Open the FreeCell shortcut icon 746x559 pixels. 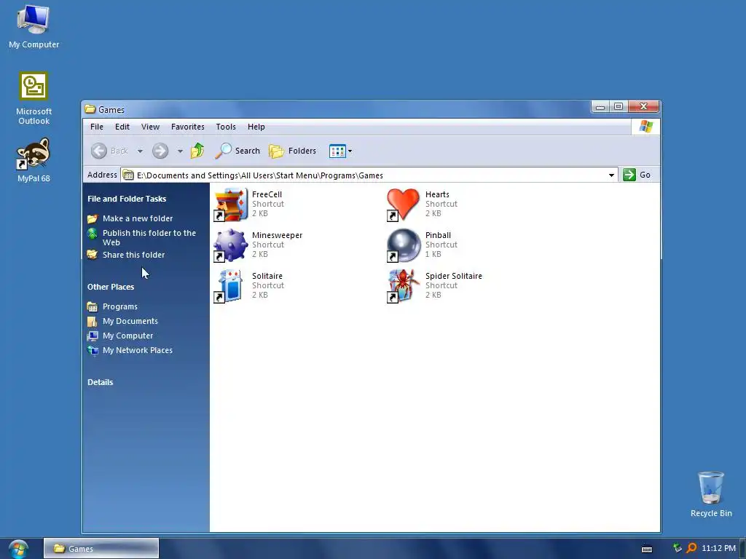click(x=231, y=205)
